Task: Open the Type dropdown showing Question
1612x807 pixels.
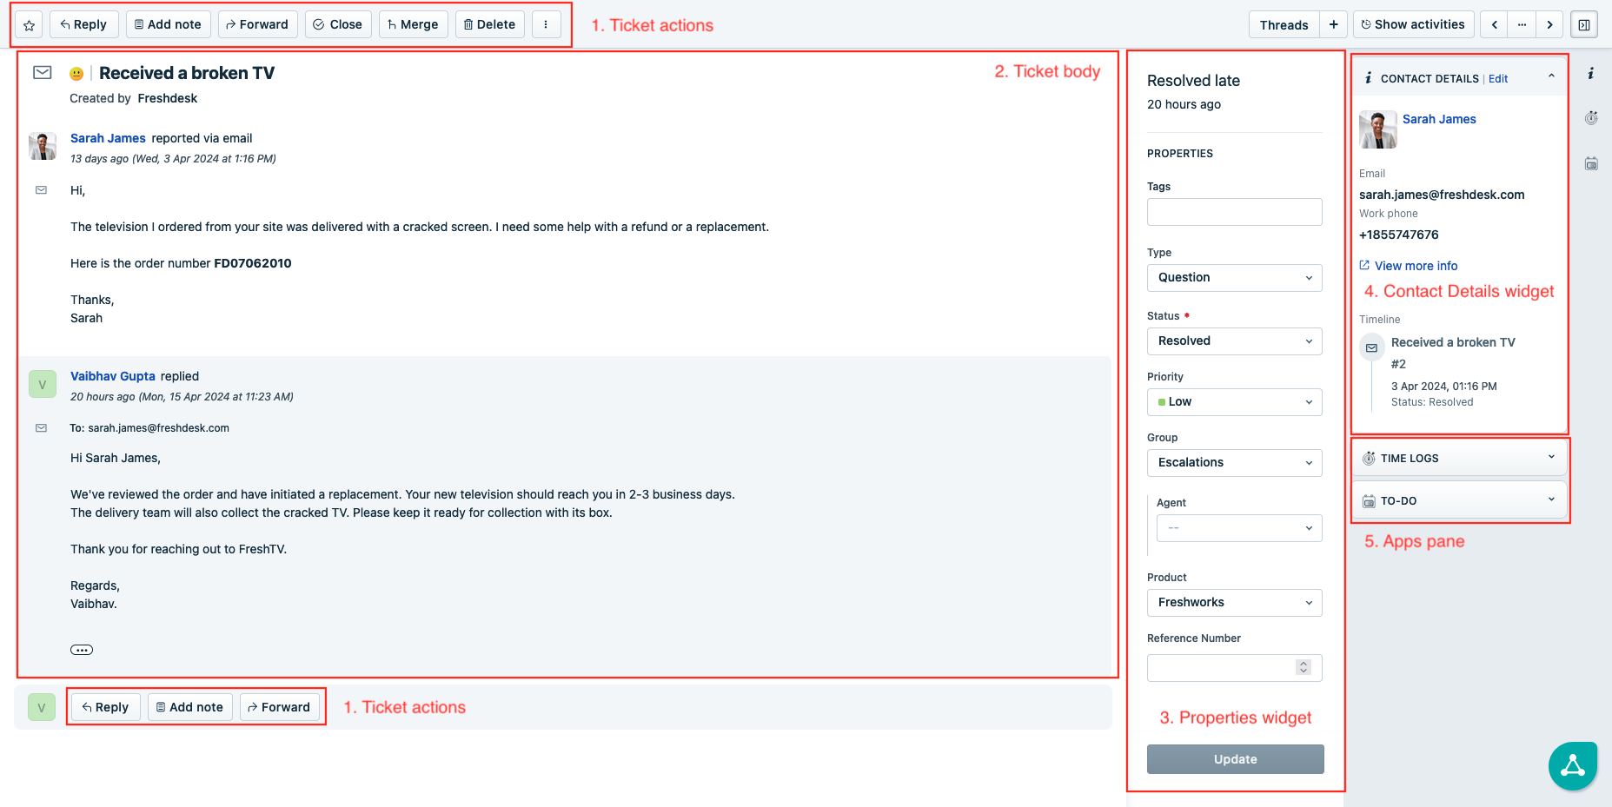Action: pos(1235,278)
